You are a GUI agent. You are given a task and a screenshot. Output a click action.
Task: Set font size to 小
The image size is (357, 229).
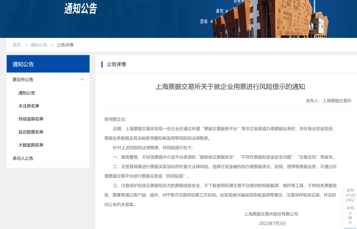click(x=350, y=222)
